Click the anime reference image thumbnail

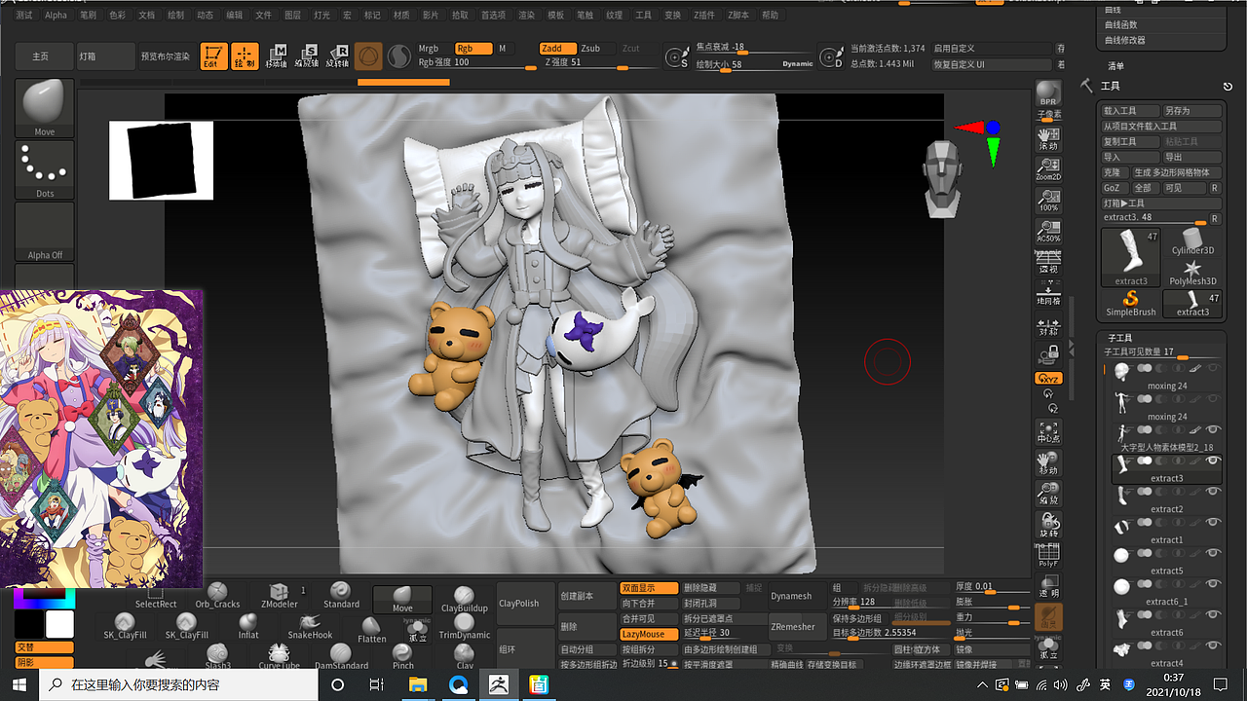[x=101, y=438]
